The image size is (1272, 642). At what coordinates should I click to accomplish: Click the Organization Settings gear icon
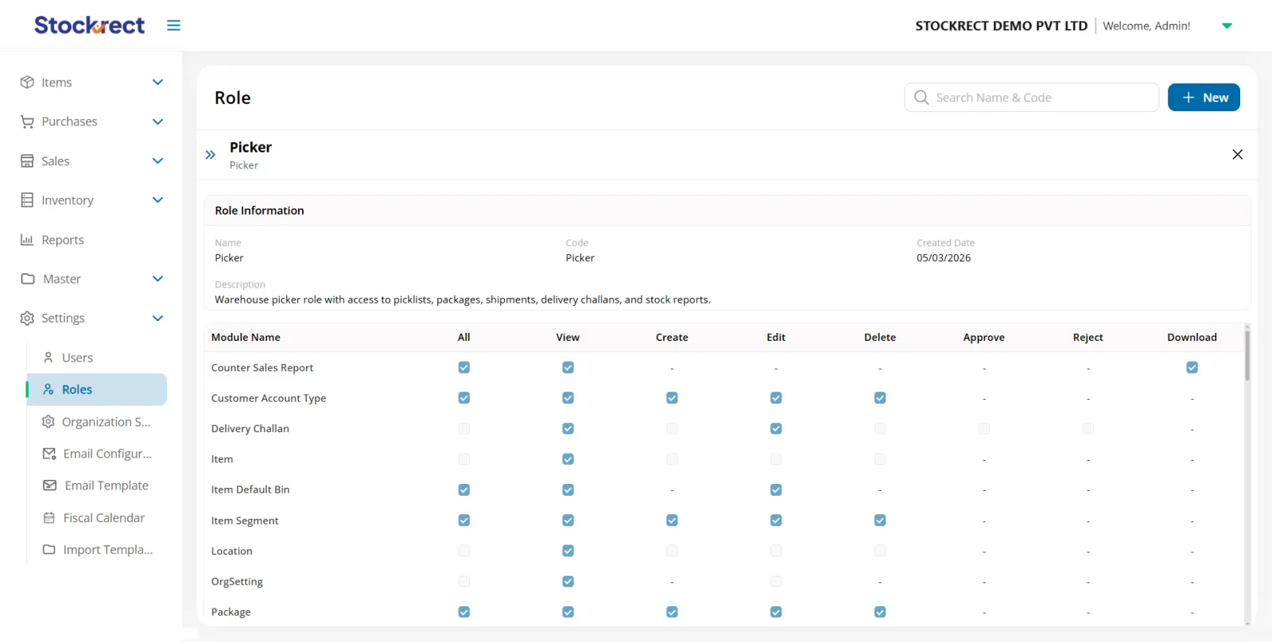48,421
